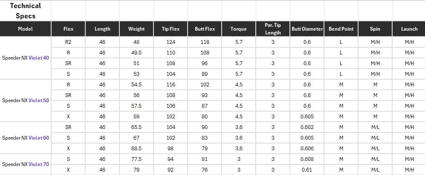Image resolution: width=425 pixels, height=175 pixels.
Task: Click the weight cell showing 68.5
Action: coord(136,148)
